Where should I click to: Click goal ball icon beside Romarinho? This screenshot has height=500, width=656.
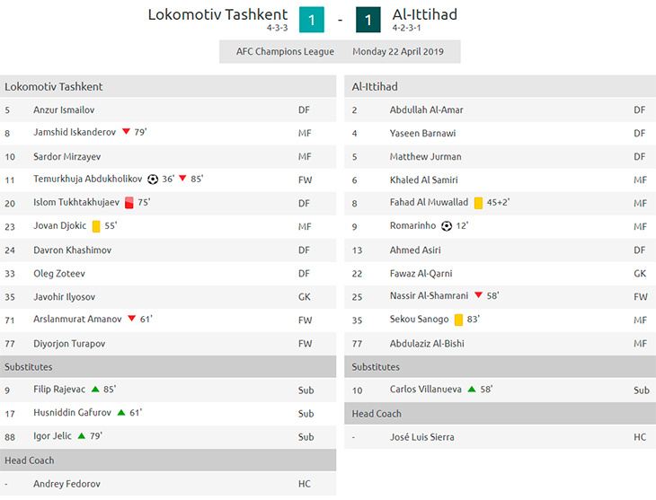447,226
